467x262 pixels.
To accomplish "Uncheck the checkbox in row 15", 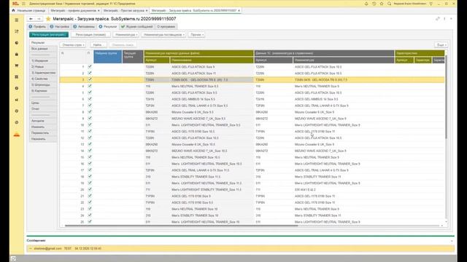I will point(90,157).
